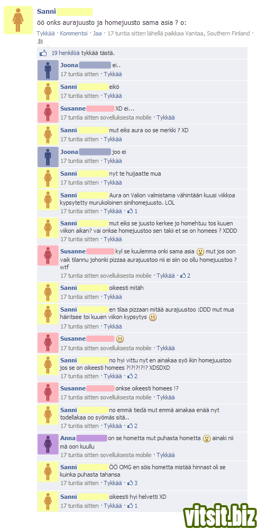This screenshot has width=257, height=529.
Task: Open Sanni's name on the 'hyi helvetti' comment
Action: click(x=68, y=497)
